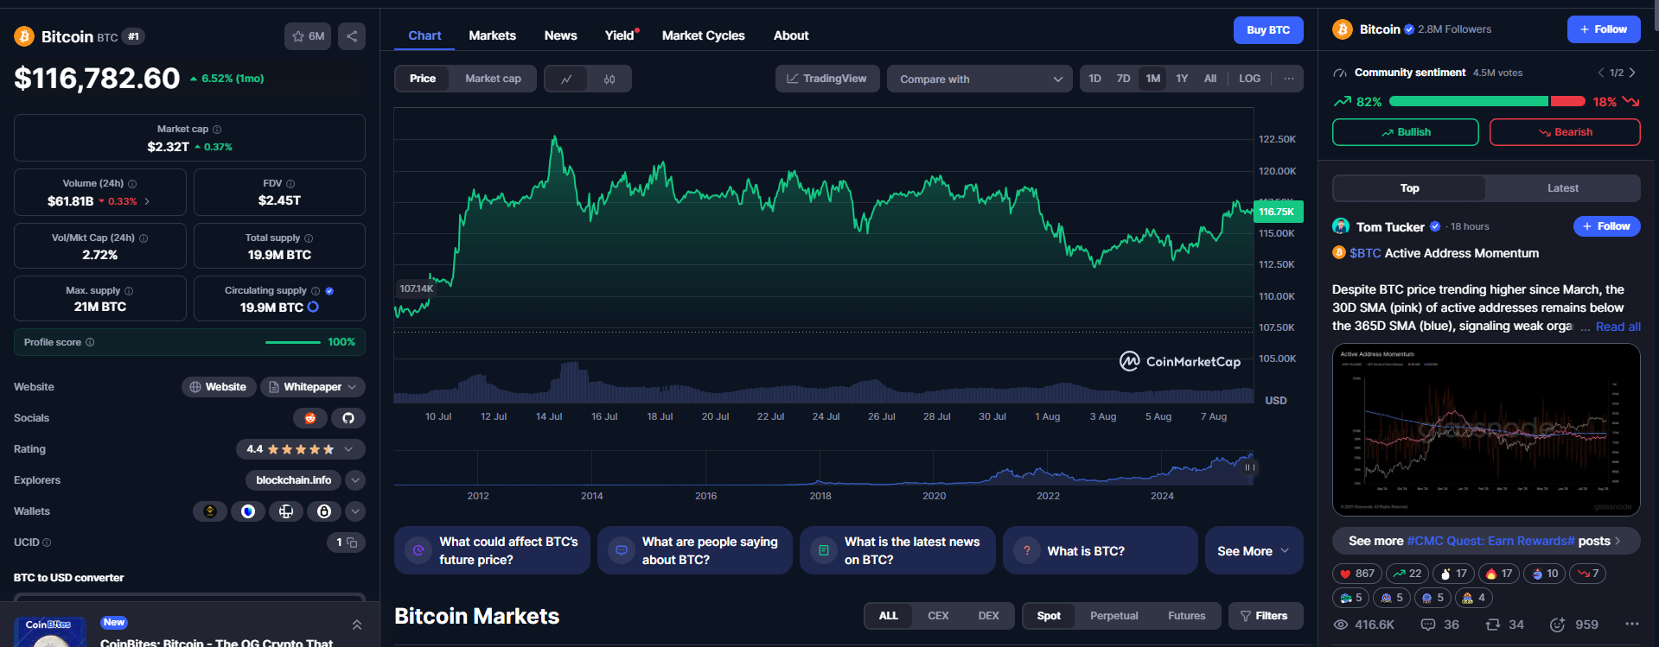Expand Wallets chevron dropdown
Viewport: 1659px width, 647px height.
pyautogui.click(x=355, y=511)
